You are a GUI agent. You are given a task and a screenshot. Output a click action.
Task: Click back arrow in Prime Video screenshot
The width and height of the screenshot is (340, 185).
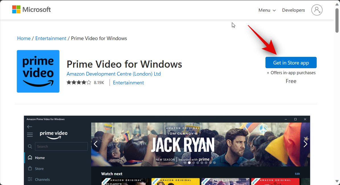(x=30, y=127)
